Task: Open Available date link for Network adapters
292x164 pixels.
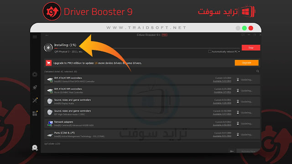Action: [x=222, y=125]
